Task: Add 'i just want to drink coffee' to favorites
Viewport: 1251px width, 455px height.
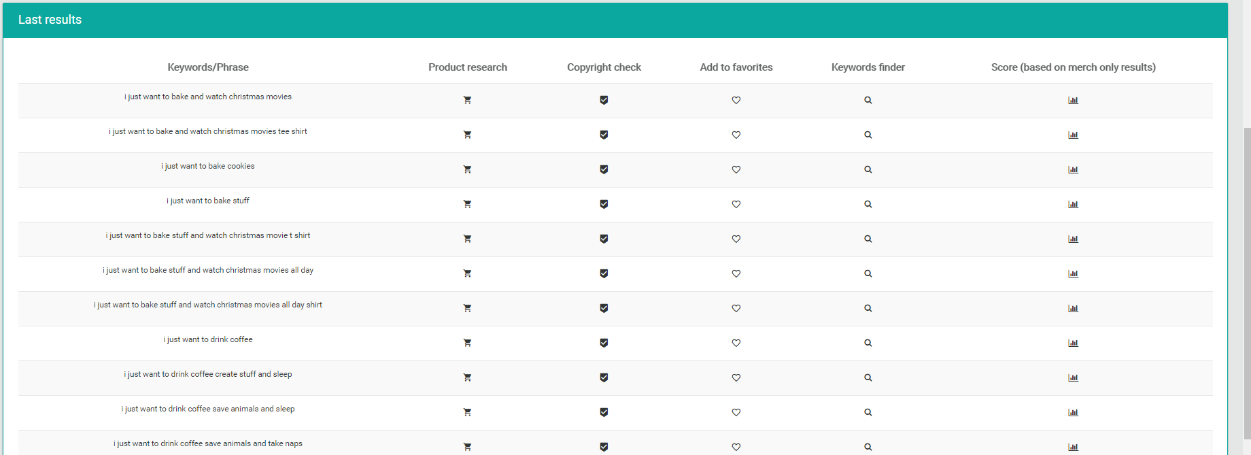Action: [x=736, y=343]
